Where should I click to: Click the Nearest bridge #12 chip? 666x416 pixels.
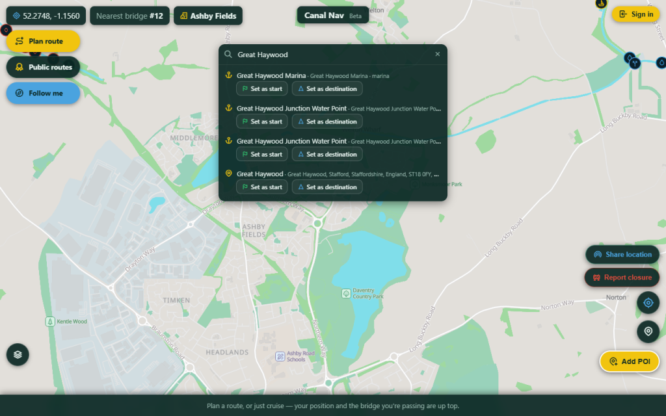pos(129,16)
